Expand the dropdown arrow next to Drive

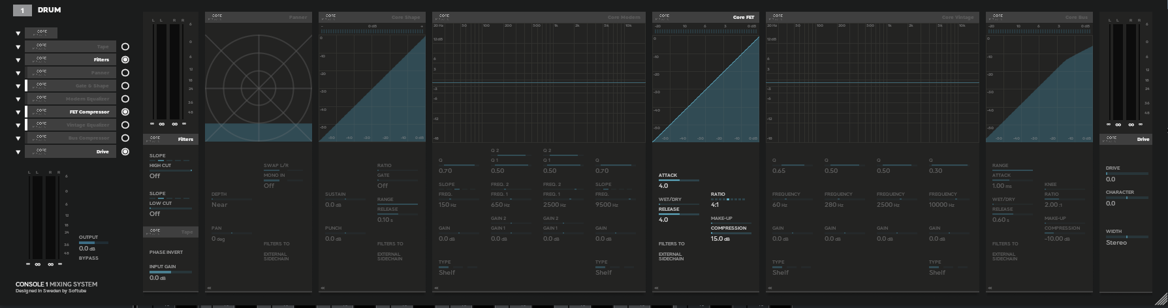click(18, 152)
